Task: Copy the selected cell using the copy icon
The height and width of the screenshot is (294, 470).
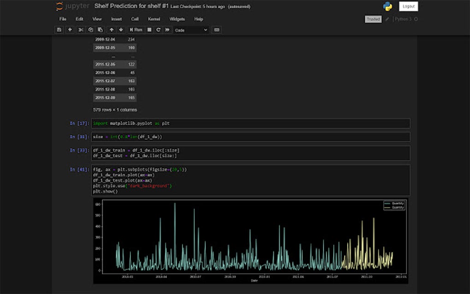Action: [x=91, y=29]
